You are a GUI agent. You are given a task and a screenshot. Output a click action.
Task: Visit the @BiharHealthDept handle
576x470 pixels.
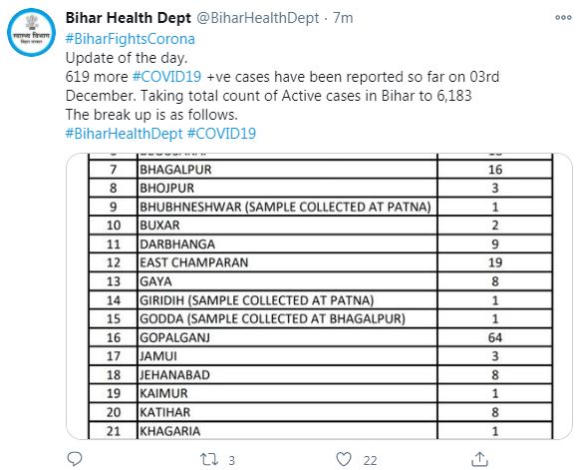pyautogui.click(x=257, y=18)
